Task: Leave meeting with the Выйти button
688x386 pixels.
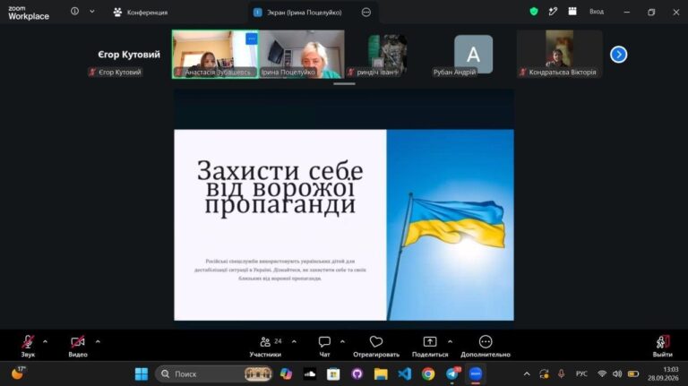Action: 663,346
